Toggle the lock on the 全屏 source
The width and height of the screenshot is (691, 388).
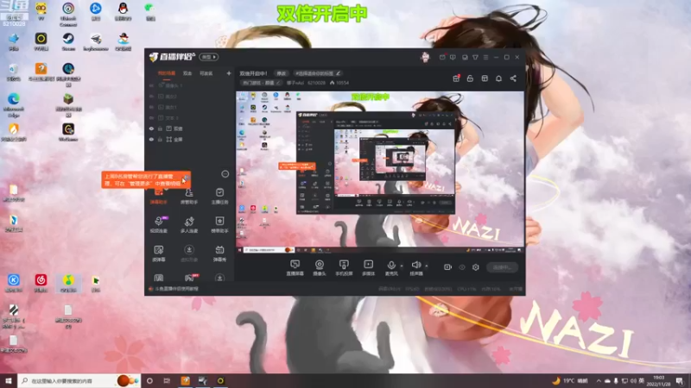[x=160, y=140]
